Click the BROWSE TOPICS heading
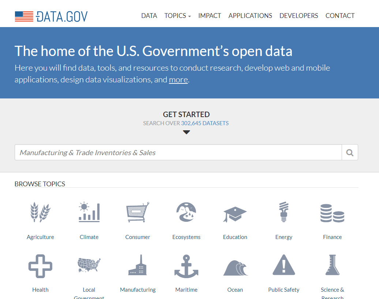The width and height of the screenshot is (379, 299). coord(40,184)
